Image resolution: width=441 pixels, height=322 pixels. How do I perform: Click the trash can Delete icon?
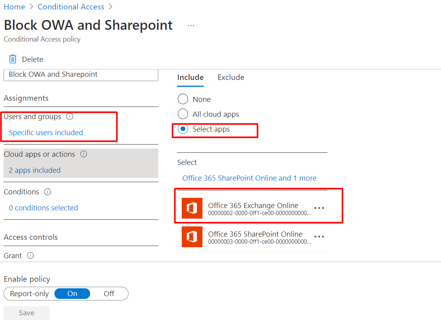[x=13, y=59]
